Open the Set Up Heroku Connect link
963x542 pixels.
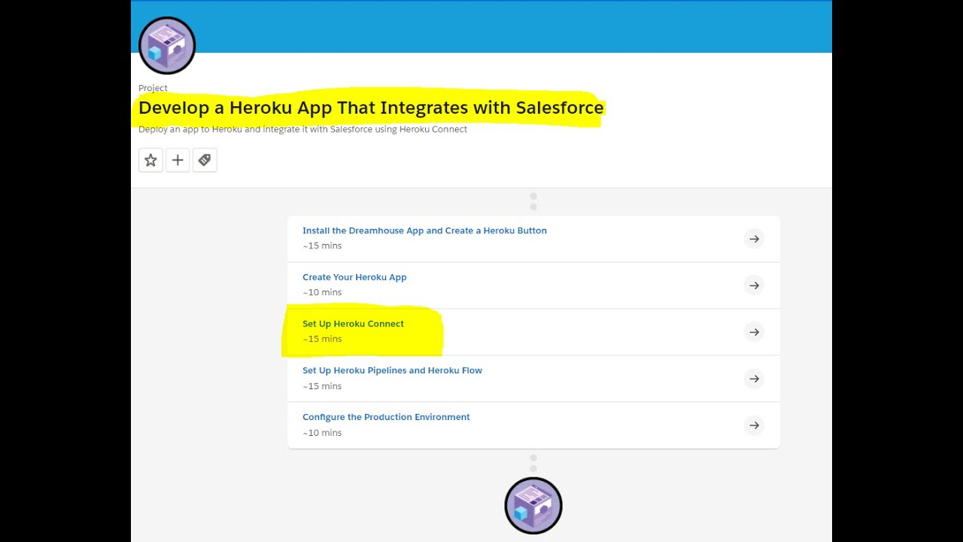click(353, 324)
